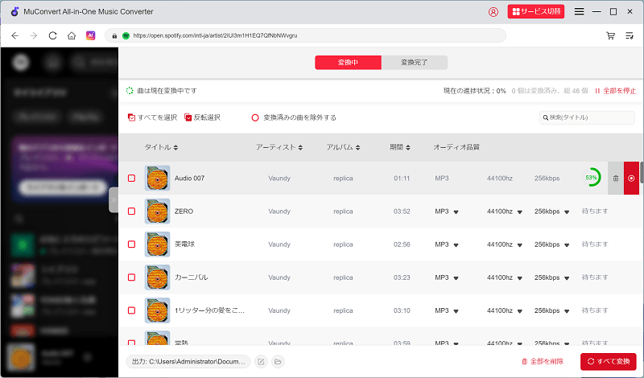Image resolution: width=644 pixels, height=378 pixels.
Task: Click the Audio 007 album thumbnail
Action: coord(157,178)
